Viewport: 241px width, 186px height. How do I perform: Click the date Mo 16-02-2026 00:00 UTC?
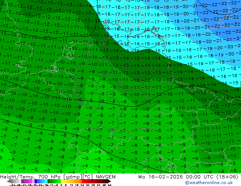(176, 177)
